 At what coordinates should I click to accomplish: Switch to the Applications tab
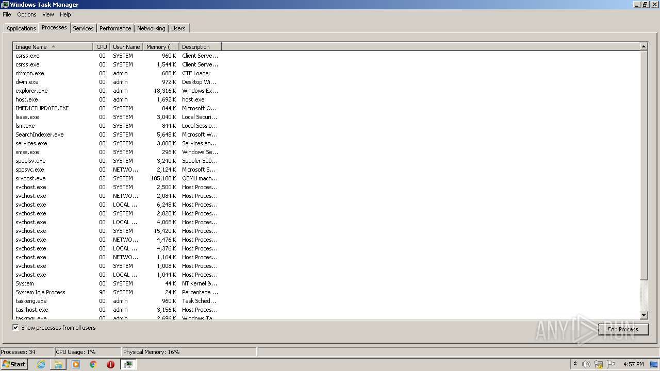click(x=21, y=28)
